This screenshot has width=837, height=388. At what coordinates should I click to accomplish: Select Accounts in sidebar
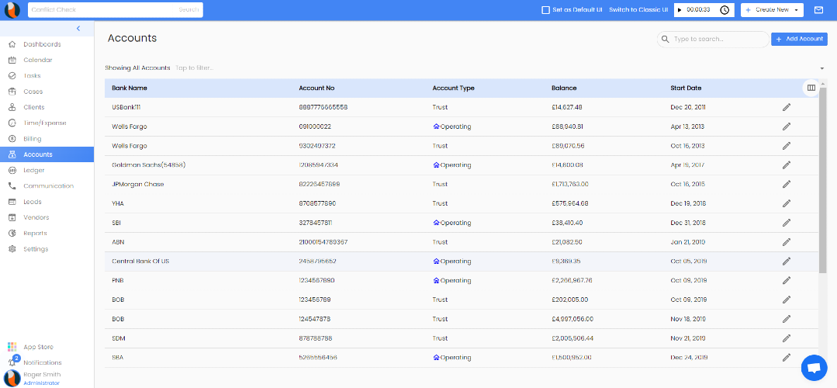point(47,154)
